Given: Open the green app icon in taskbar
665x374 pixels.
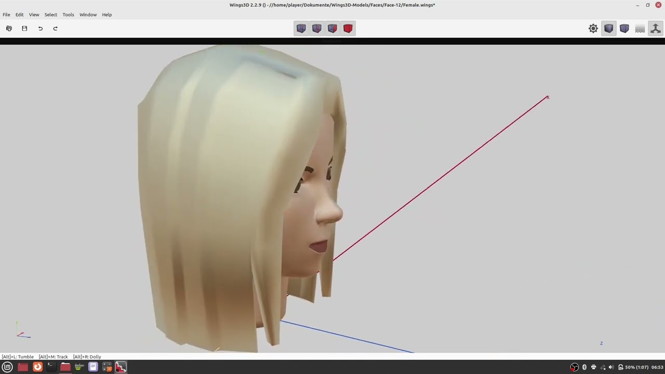Looking at the screenshot, I should (79, 367).
